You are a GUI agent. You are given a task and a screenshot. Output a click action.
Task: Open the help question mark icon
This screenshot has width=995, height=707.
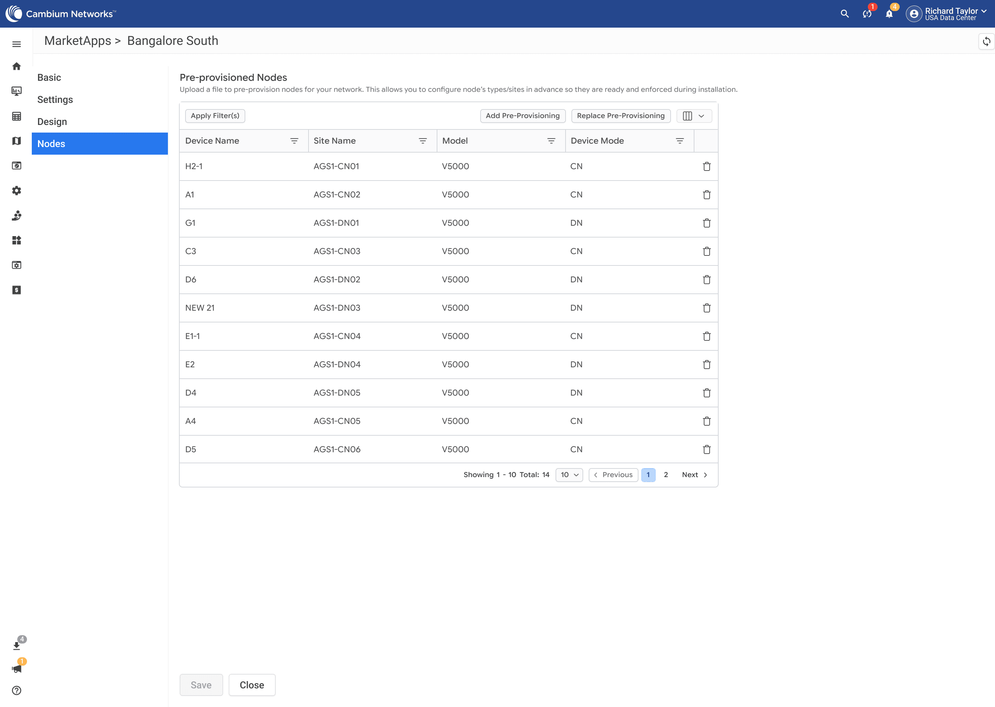click(x=17, y=690)
